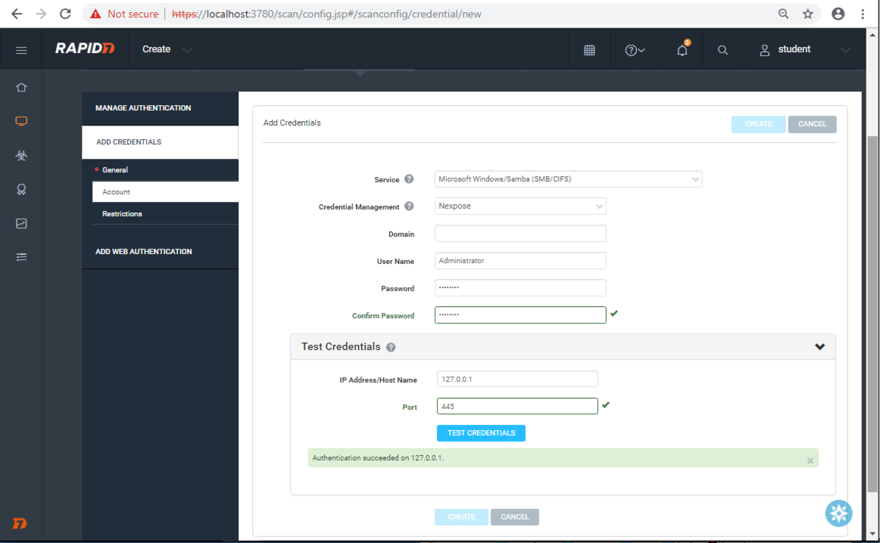View notifications bell icon

(x=682, y=49)
